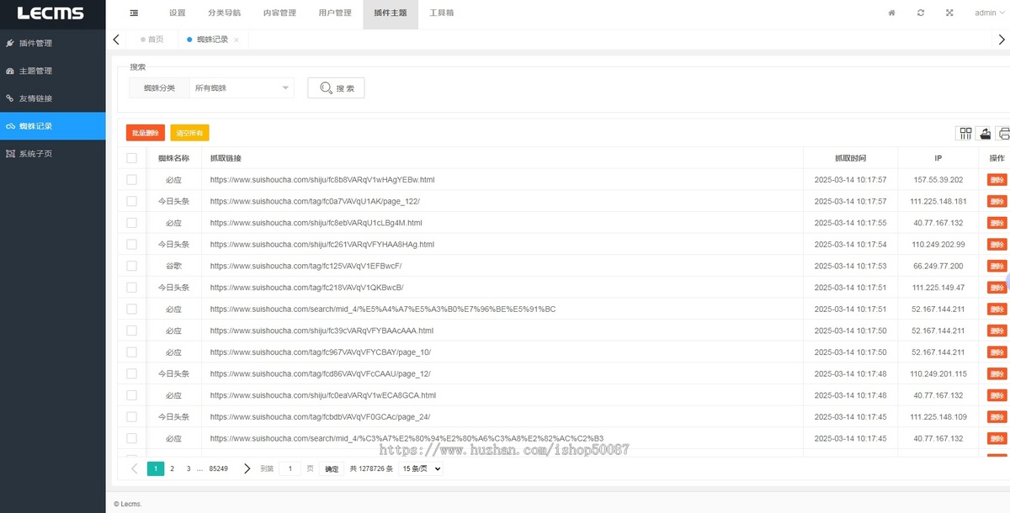Check the row ending fc261VARqVFYHAA8HAg.html
The height and width of the screenshot is (513, 1010).
131,244
